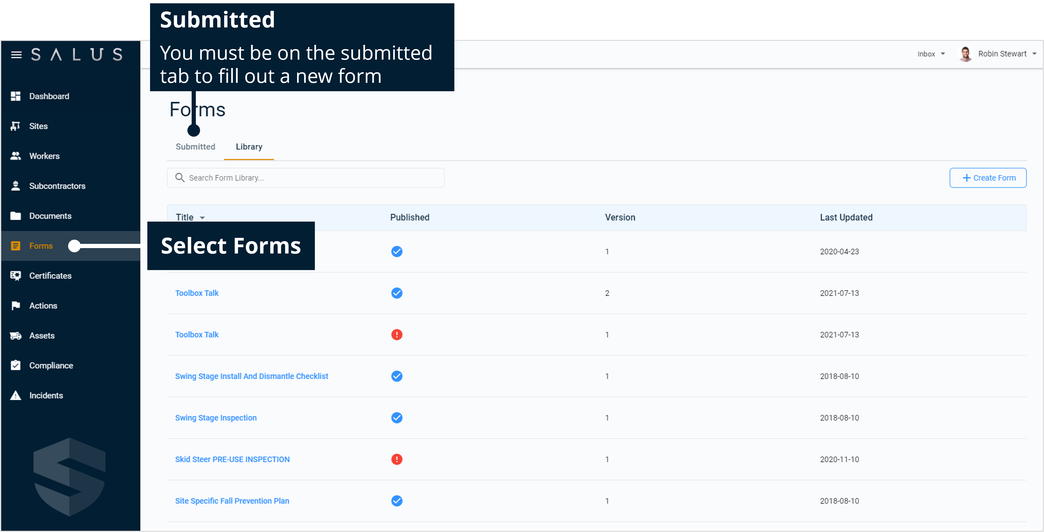1044x532 pixels.
Task: Select the Incidents warning icon
Action: (16, 395)
